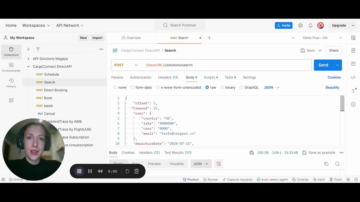
Task: Click Save as example
Action: tap(319, 153)
